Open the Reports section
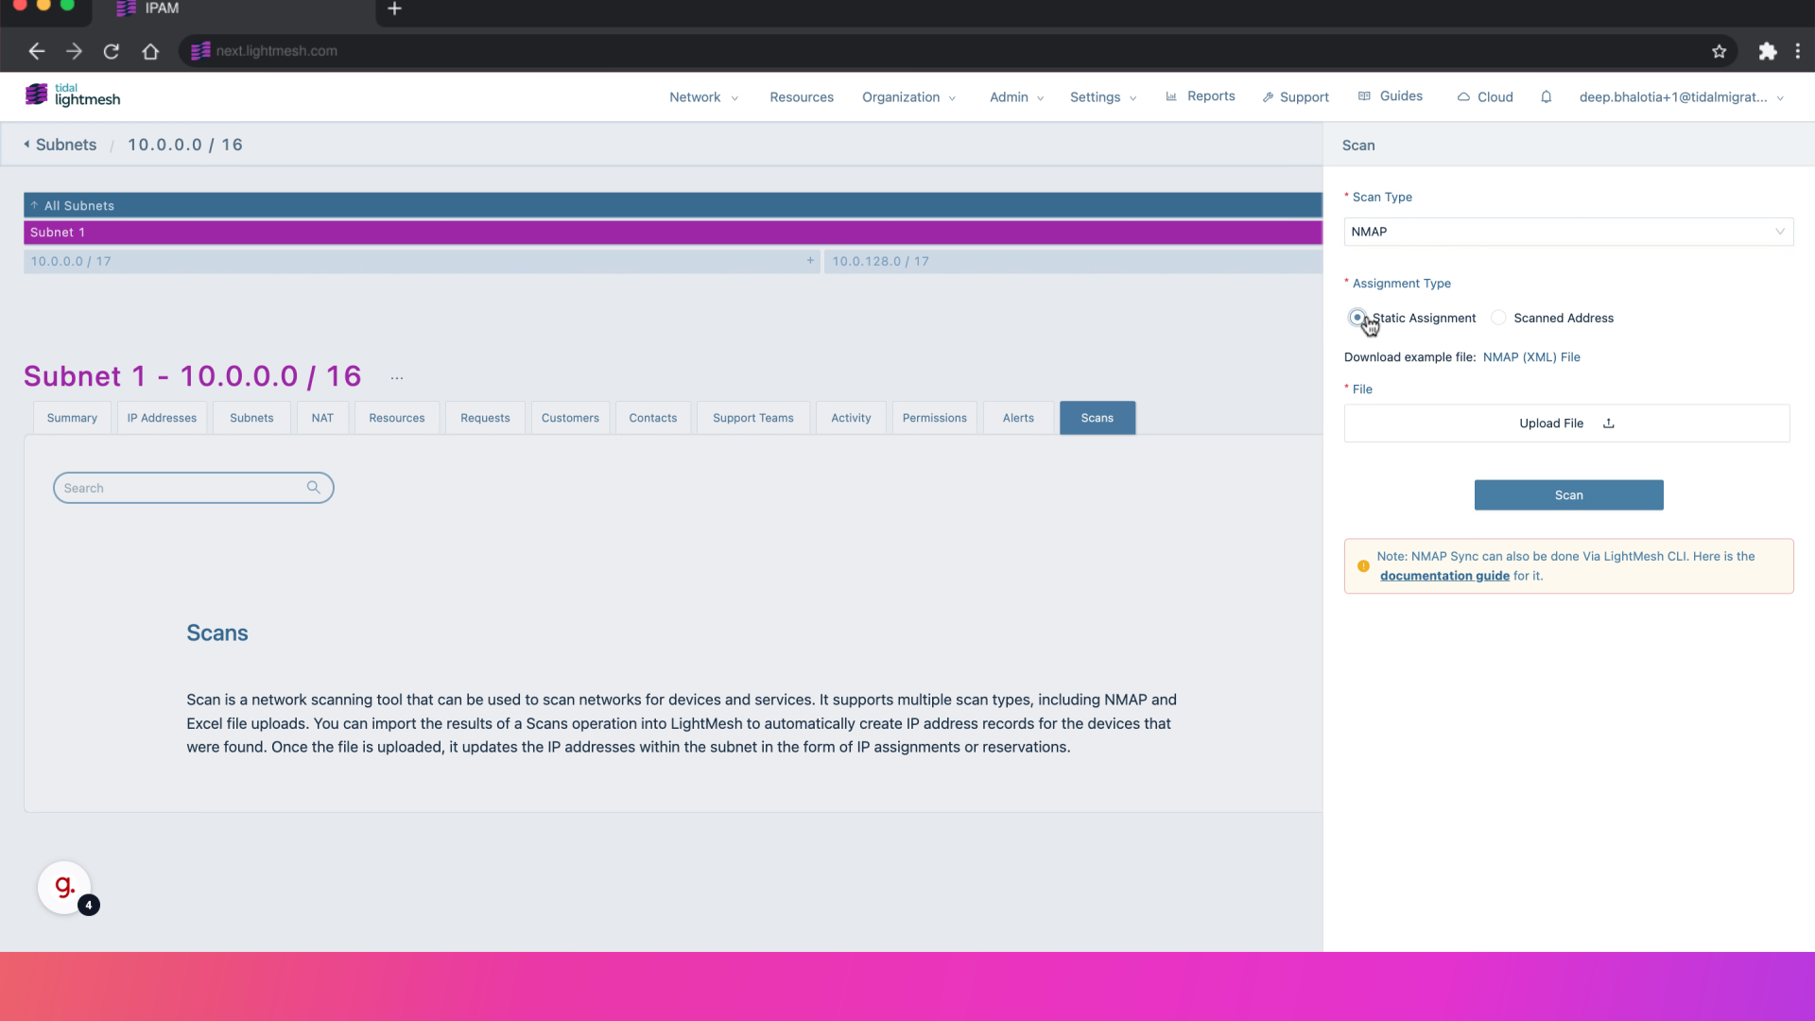 coord(1210,96)
